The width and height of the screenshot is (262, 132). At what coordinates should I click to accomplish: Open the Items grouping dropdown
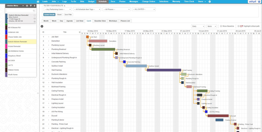coord(212,26)
